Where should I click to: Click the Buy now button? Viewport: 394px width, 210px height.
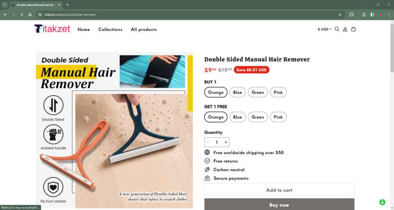[x=279, y=205]
